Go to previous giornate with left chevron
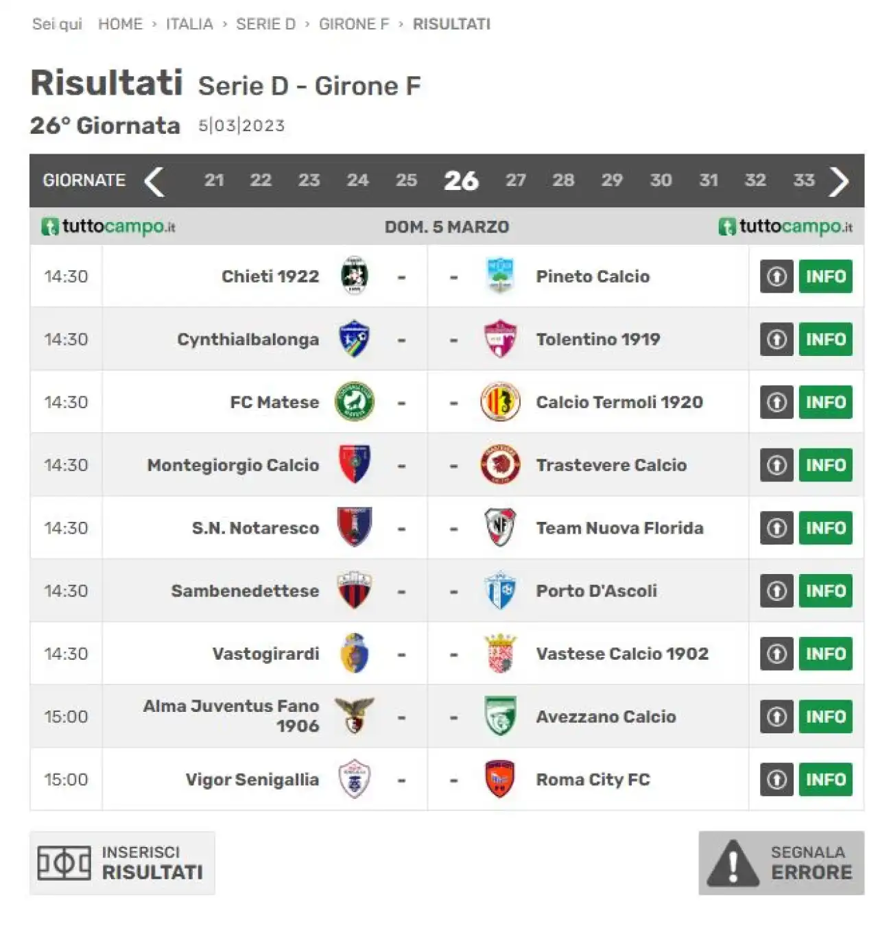 point(154,181)
